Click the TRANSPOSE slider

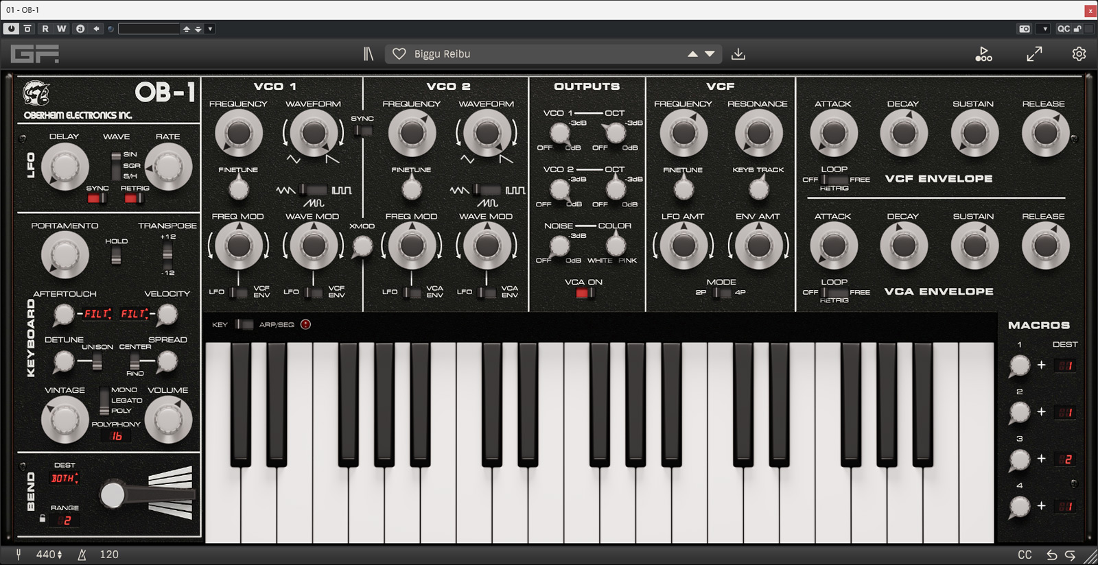167,254
